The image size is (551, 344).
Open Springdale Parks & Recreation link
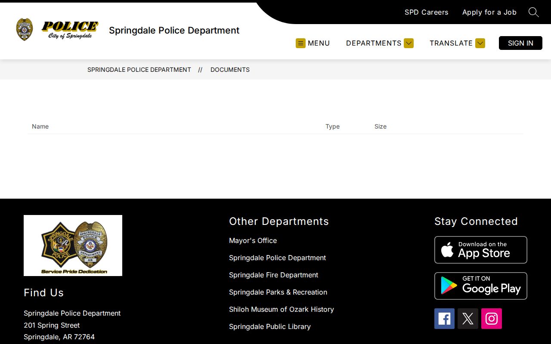point(278,292)
